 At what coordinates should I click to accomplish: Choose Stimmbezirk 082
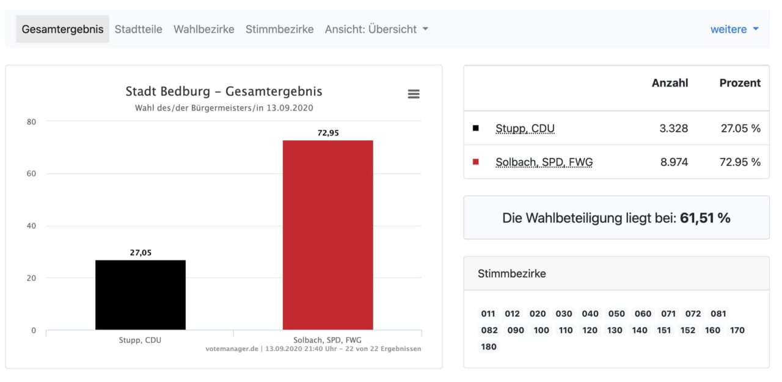click(490, 330)
